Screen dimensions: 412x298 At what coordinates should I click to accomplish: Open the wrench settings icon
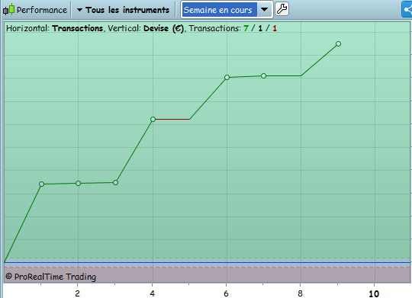282,9
